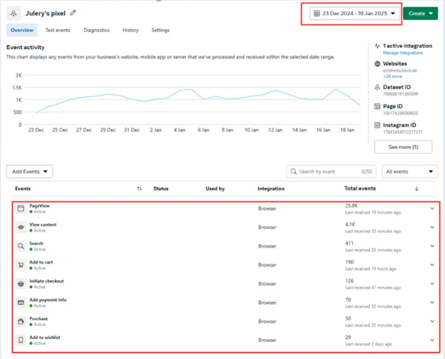The image size is (445, 359).
Task: Click the Add to cart cart icon
Action: [21, 265]
